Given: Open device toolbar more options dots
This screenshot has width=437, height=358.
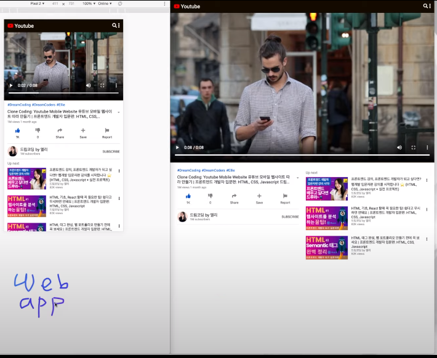Looking at the screenshot, I should 164,4.
